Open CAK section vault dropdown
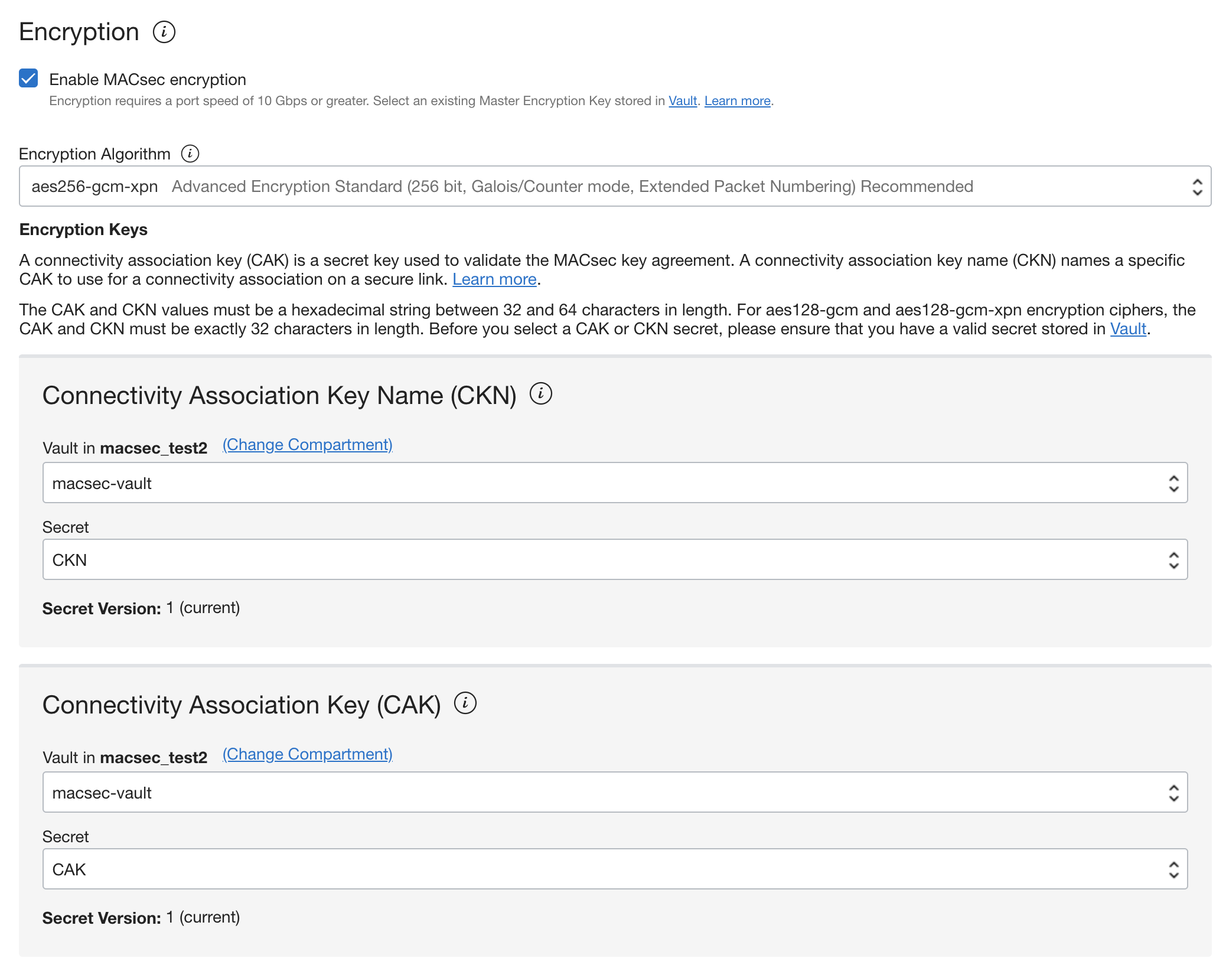The image size is (1226, 971). (x=614, y=793)
